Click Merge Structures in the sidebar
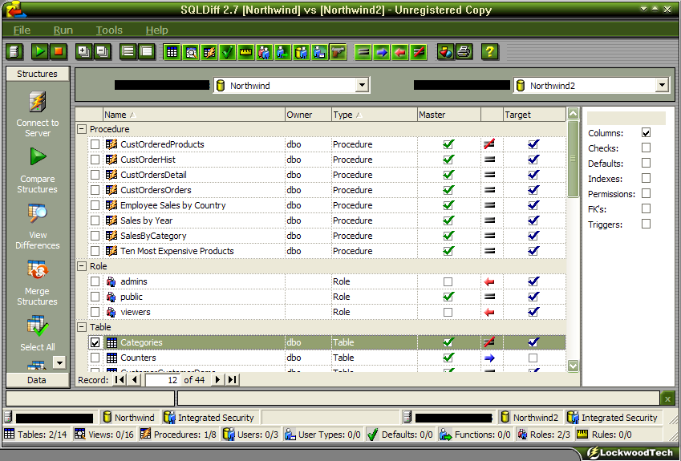Viewport: 681px width, 461px height. click(x=38, y=282)
